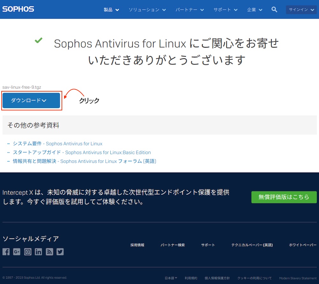Click the copyright Sophos Ltd. text
319x284 pixels.
pyautogui.click(x=34, y=278)
